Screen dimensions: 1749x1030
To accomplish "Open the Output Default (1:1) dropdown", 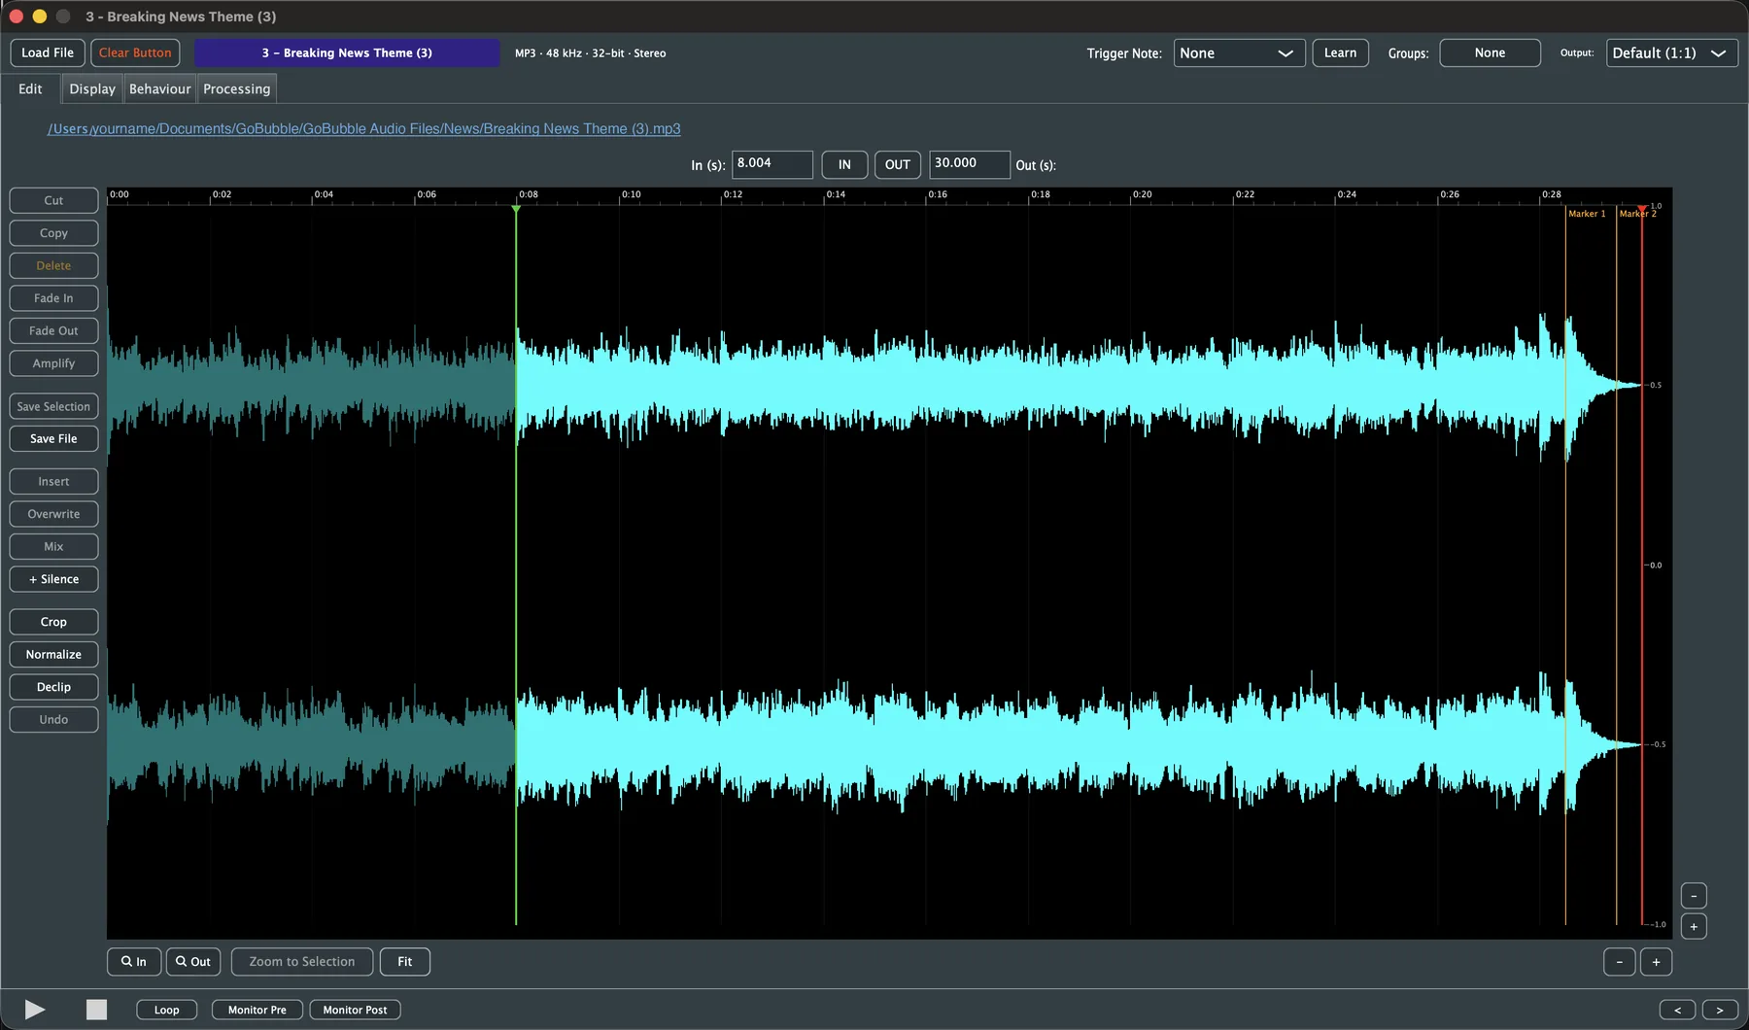I will [x=1671, y=53].
